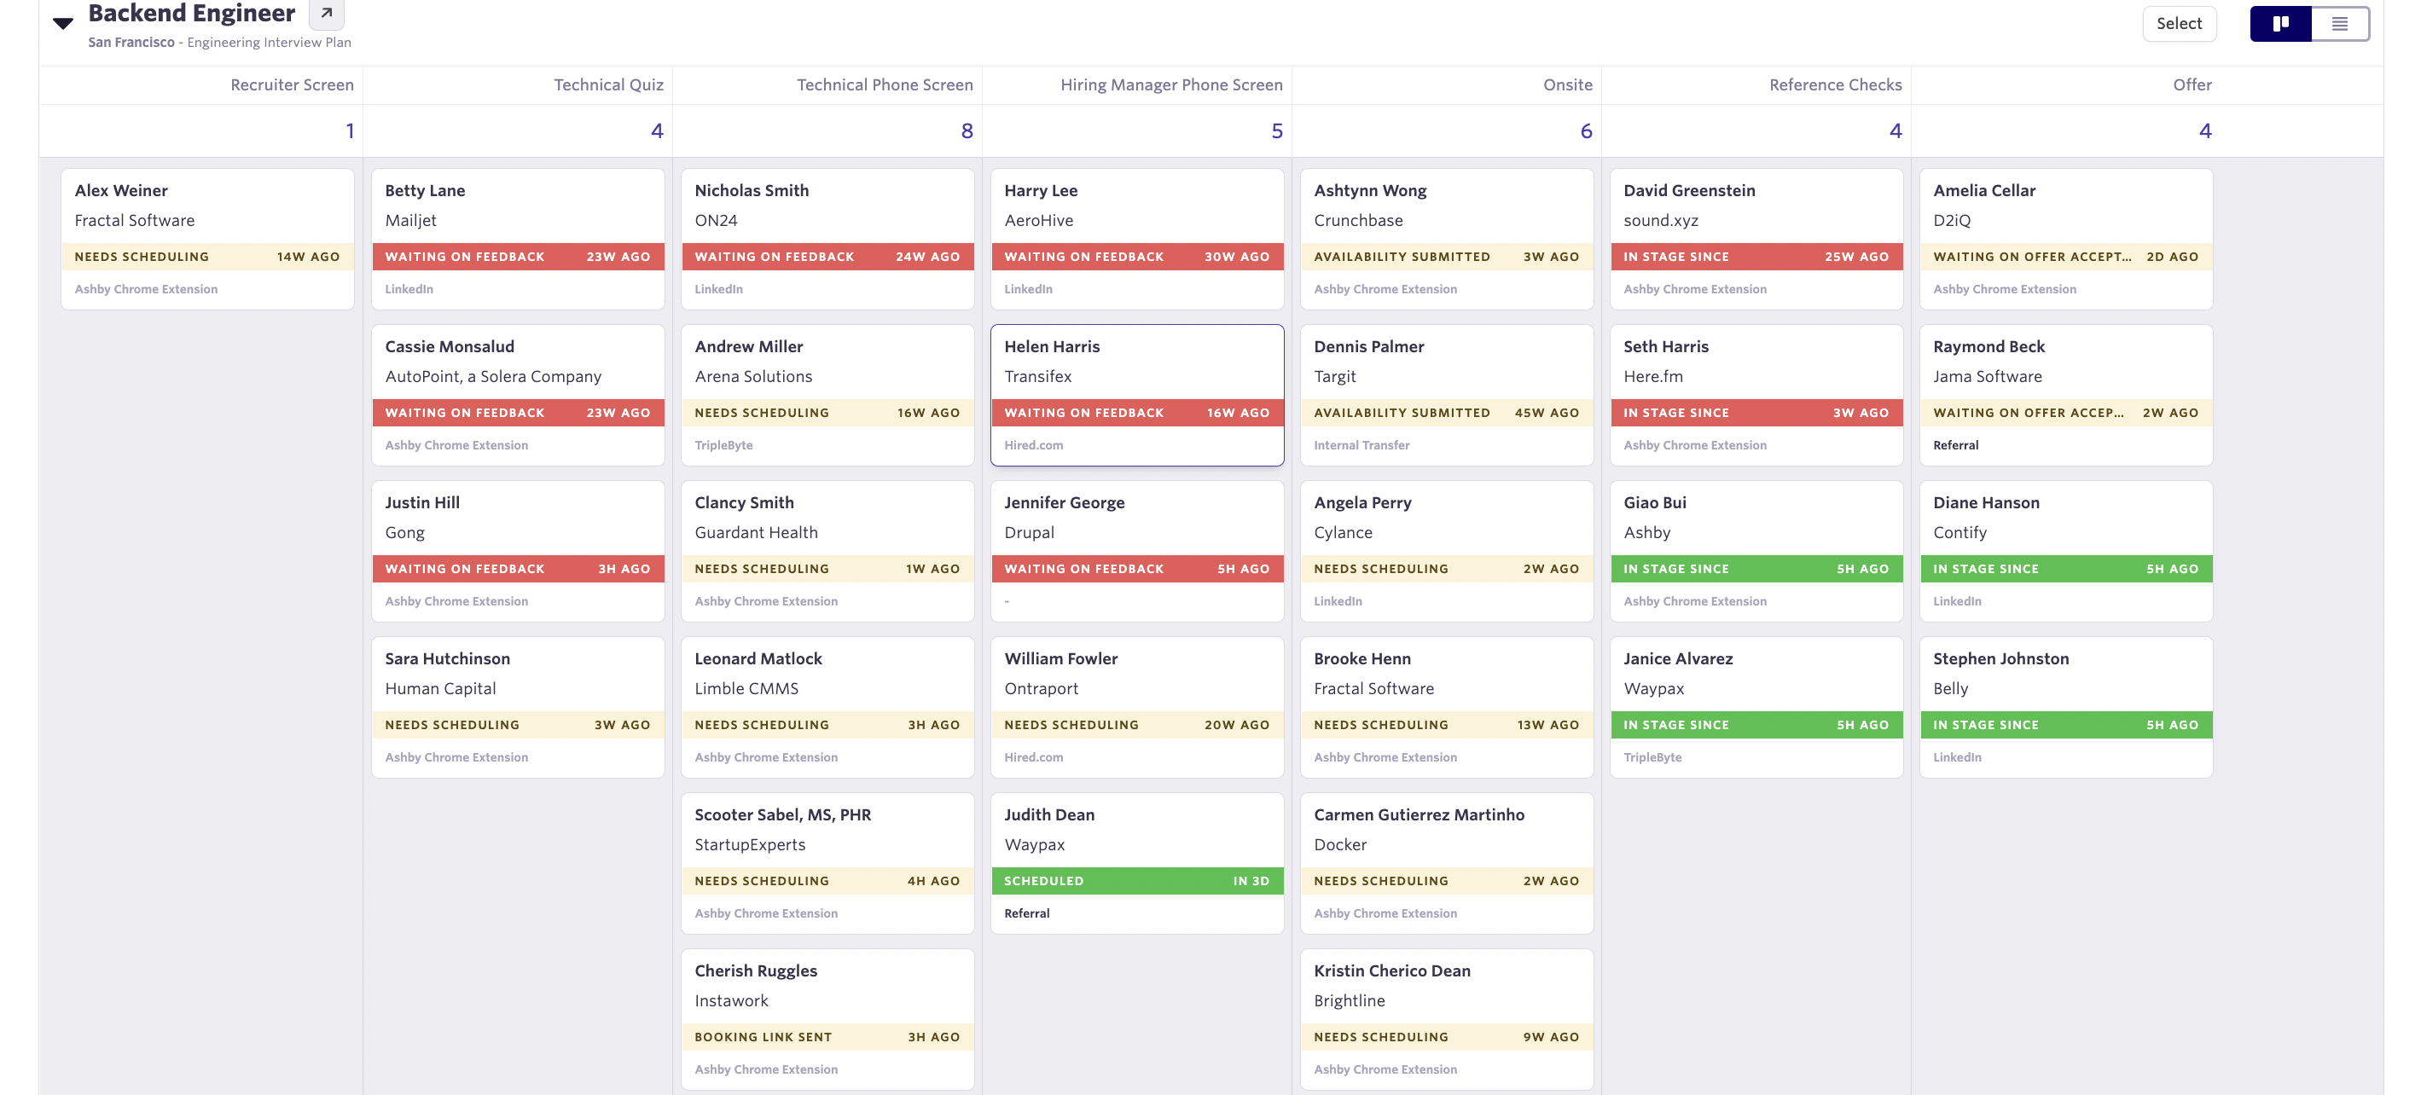Open Sara Hutchinson candidate card
Image resolution: width=2421 pixels, height=1095 pixels.
[518, 707]
